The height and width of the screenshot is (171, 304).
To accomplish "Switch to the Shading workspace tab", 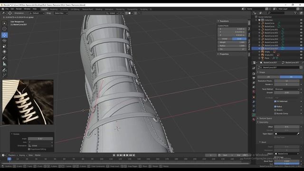I will pyautogui.click(x=99, y=9).
